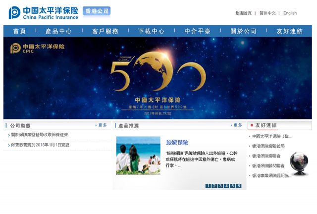Click 更多 in 公司動態 section

point(103,125)
